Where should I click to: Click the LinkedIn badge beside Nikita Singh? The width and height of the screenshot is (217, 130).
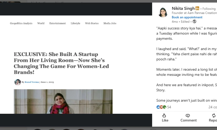tap(197, 9)
